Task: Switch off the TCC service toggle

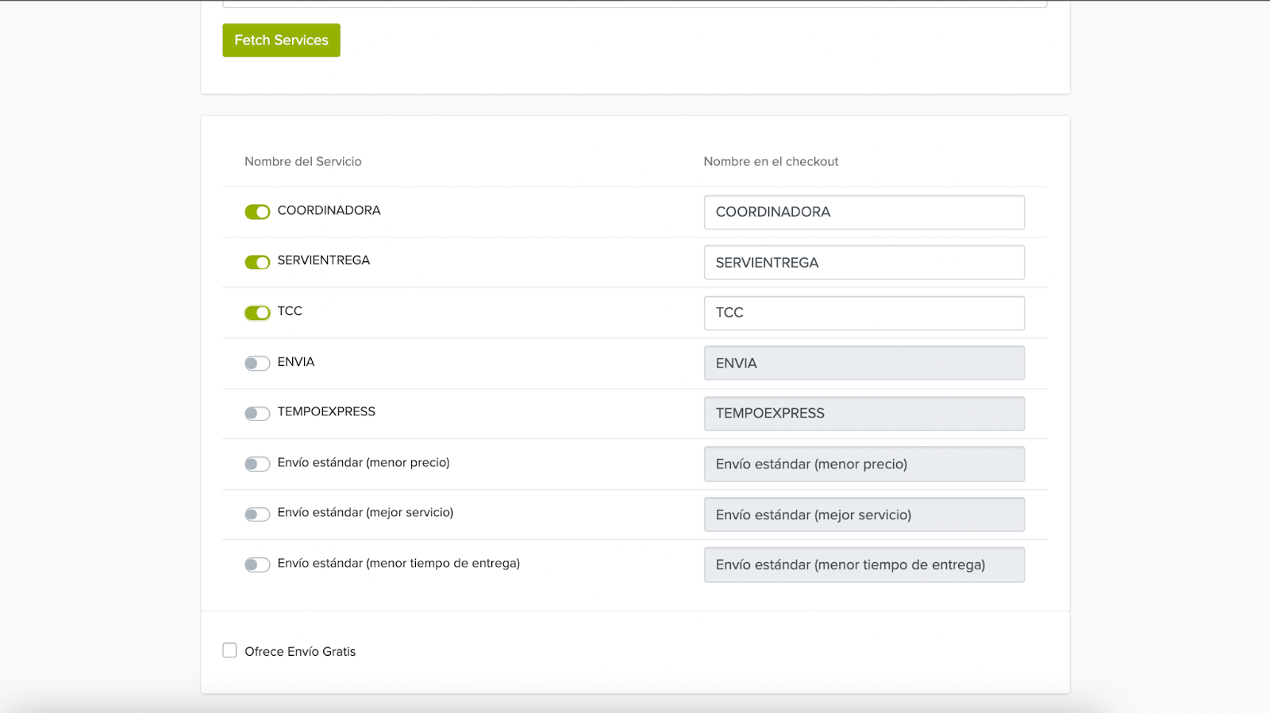Action: click(257, 313)
